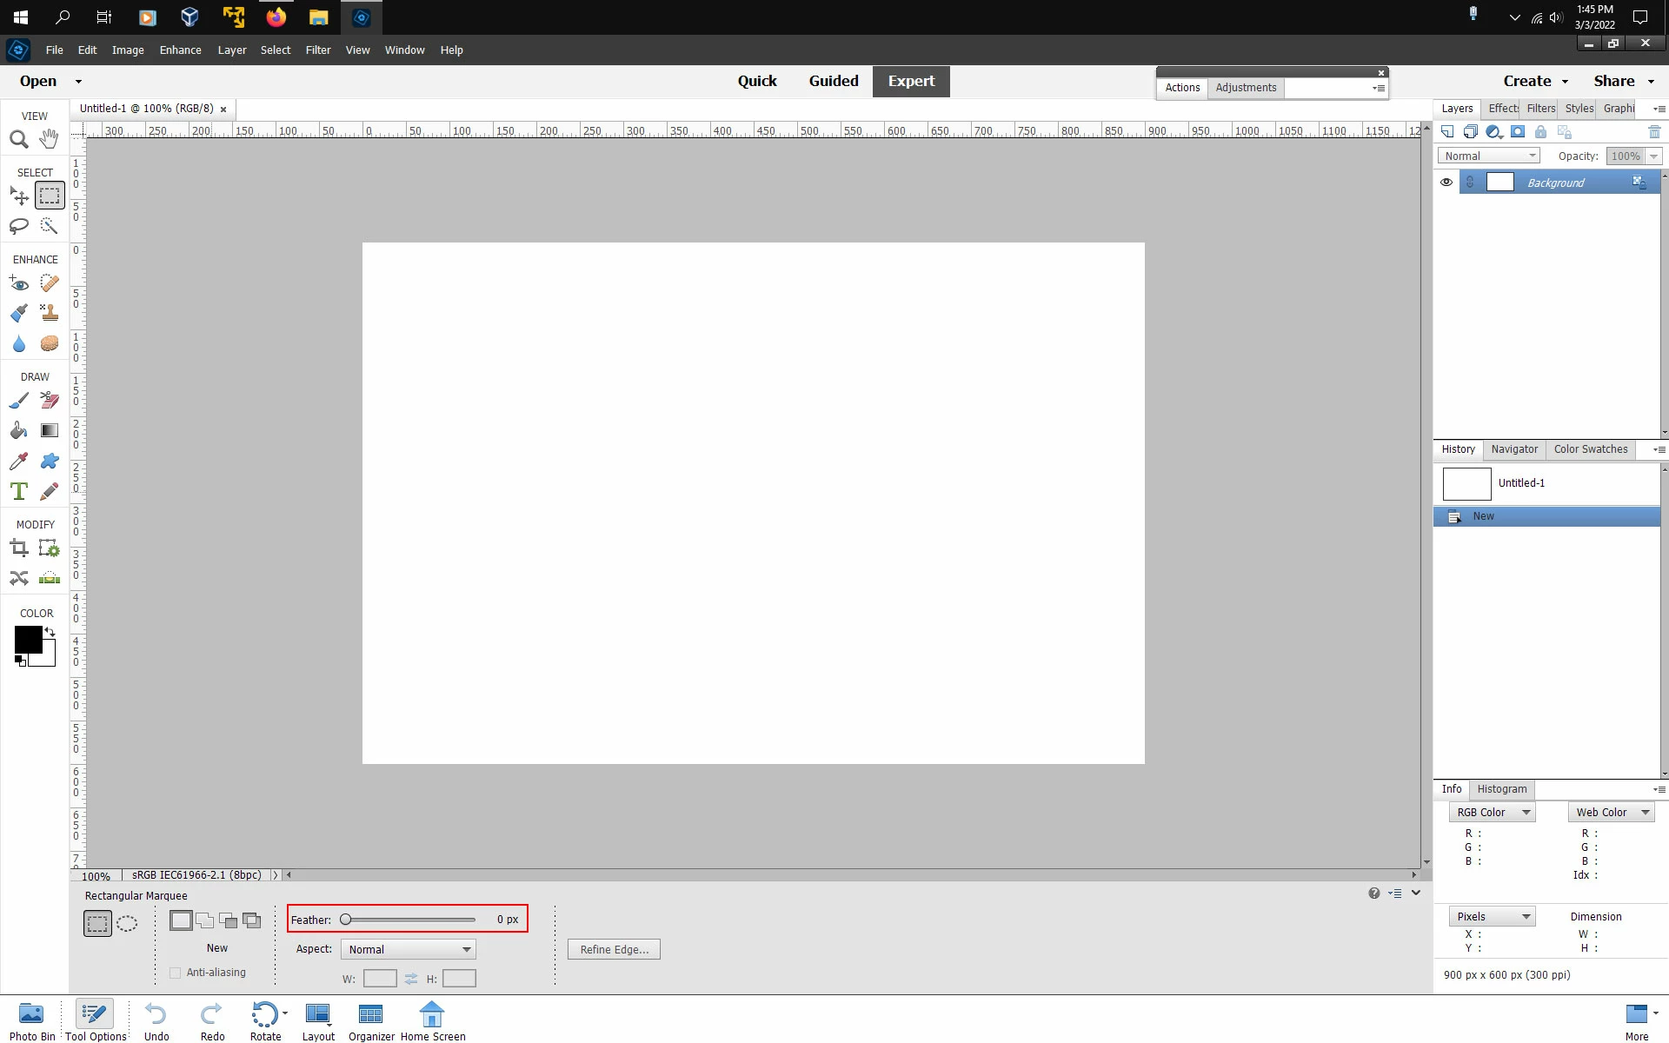Select the Horizontal Type tool
The height and width of the screenshot is (1043, 1669).
[x=18, y=491]
